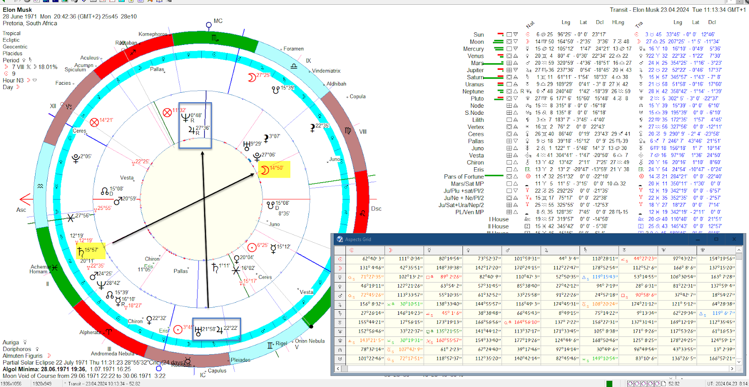Select the Uranus column header in Aspects Grid
This screenshot has height=387, width=749.
click(638, 250)
